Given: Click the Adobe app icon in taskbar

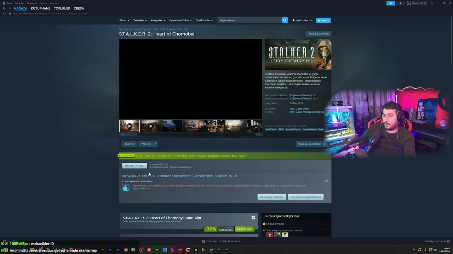Looking at the screenshot, I should [103, 250].
